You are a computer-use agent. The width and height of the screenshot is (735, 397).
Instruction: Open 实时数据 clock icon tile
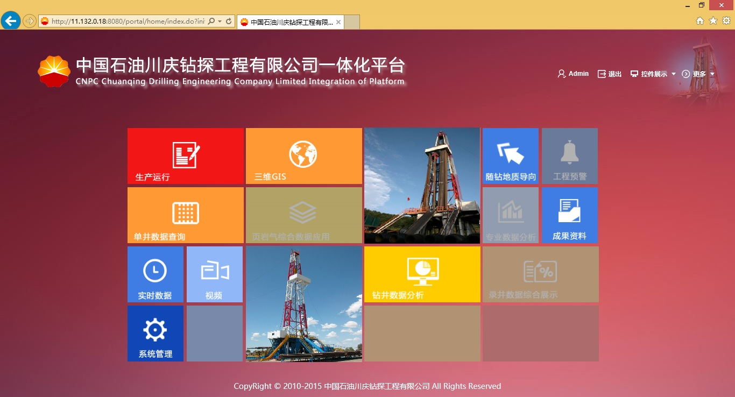tap(155, 271)
